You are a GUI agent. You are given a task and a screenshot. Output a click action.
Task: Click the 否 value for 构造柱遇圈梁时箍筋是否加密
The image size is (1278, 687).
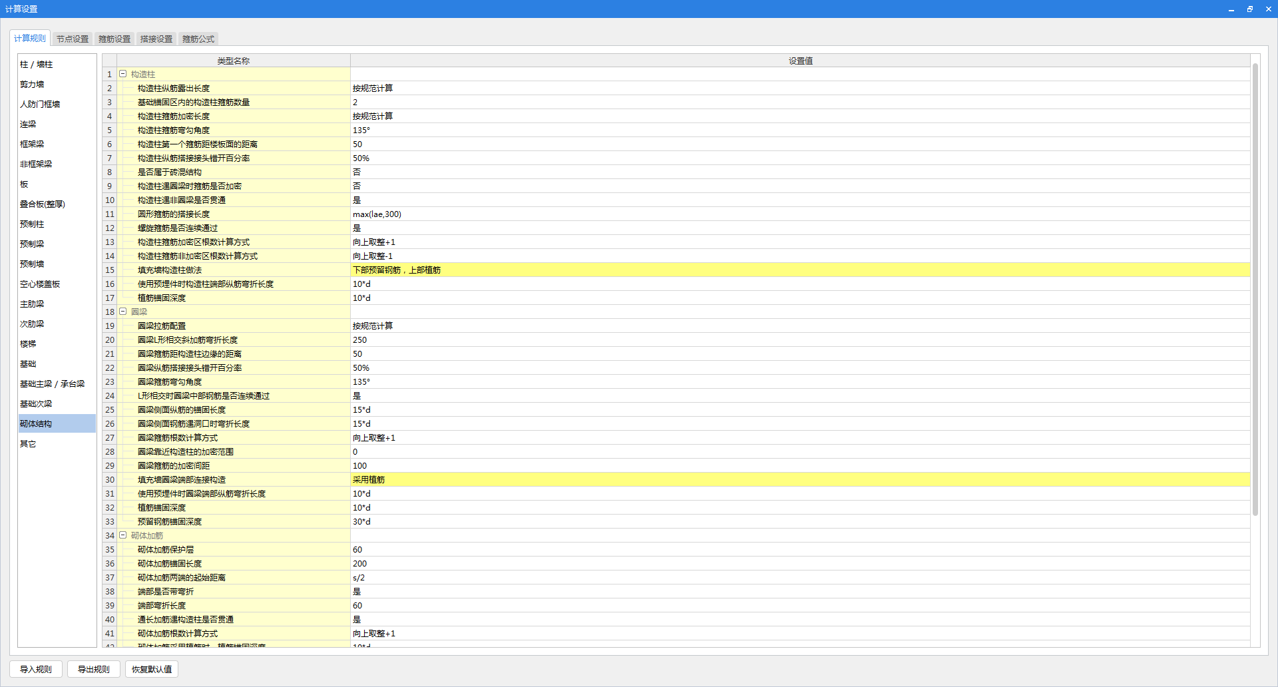[800, 186]
